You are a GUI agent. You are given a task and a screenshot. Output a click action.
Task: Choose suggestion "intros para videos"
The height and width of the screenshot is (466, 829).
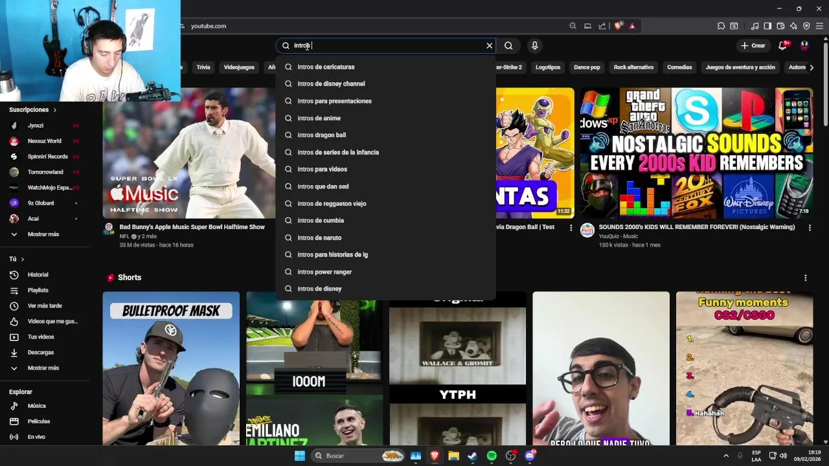click(x=386, y=169)
